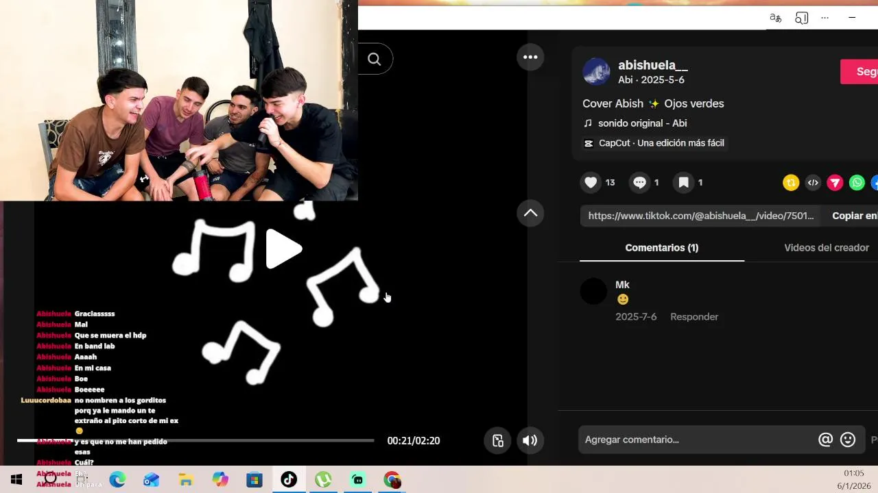This screenshot has height=493, width=878.
Task: Open the green Streamlabs taskbar icon
Action: point(357,479)
